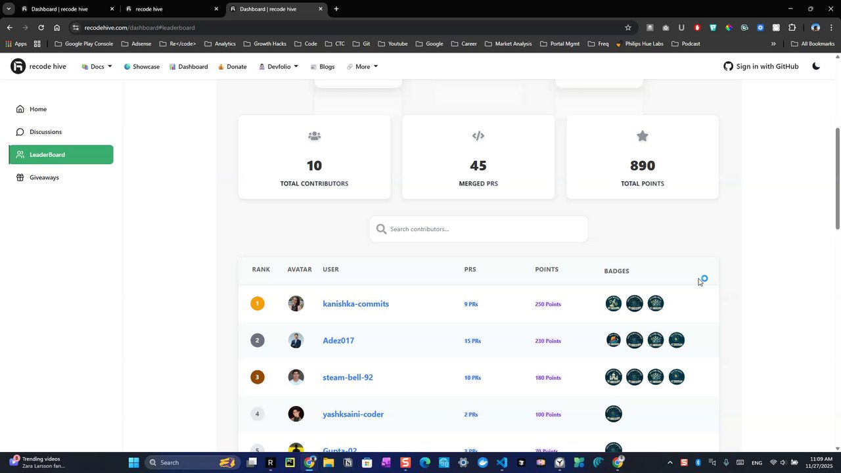Viewport: 841px width, 473px height.
Task: Click kanishka-commits avatar image
Action: 296,304
